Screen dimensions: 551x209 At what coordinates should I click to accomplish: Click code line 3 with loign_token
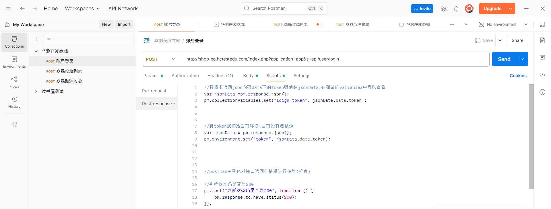(x=285, y=100)
